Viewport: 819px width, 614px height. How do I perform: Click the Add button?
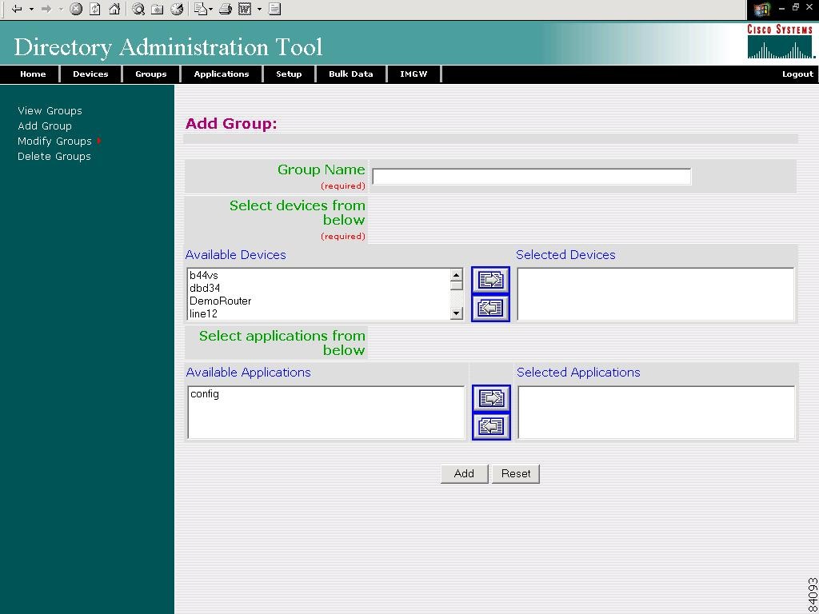pyautogui.click(x=463, y=473)
